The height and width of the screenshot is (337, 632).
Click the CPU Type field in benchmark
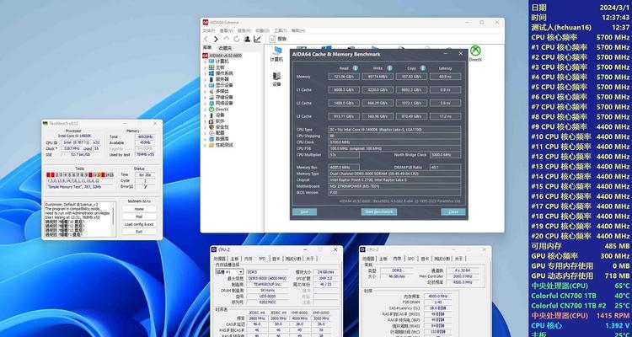click(x=395, y=130)
